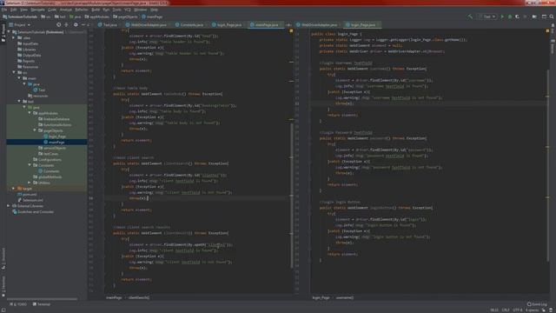Switch to the left pane login_Page.java tab

click(x=227, y=25)
